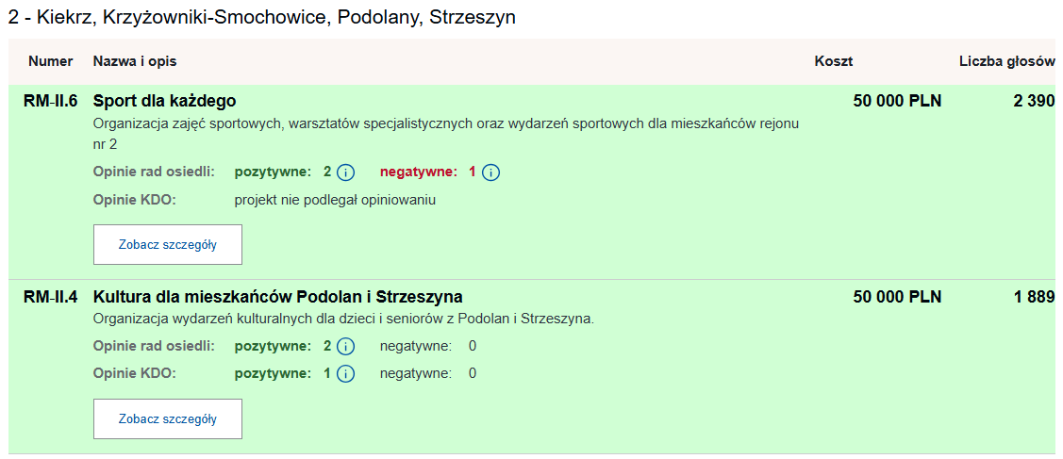Open info icon beside Sport negative council opinions
The width and height of the screenshot is (1063, 459).
coord(490,172)
